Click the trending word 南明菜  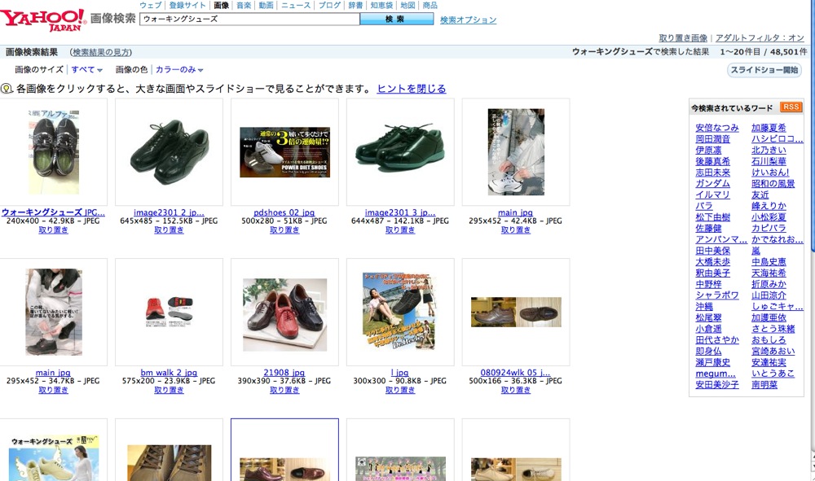[764, 384]
